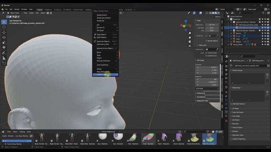Disable render for Bonnie object camera icon
The height and width of the screenshot is (152, 271).
coord(268,33)
